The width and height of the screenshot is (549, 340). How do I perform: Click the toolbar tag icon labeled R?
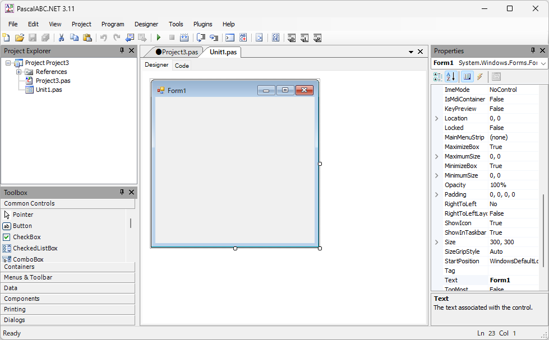click(317, 38)
